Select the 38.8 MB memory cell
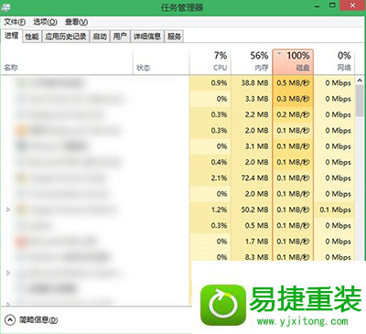The width and height of the screenshot is (366, 334). click(252, 83)
